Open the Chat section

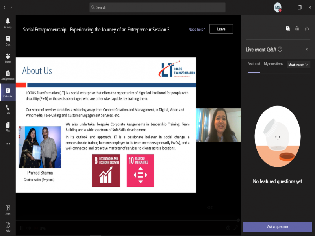(7, 41)
